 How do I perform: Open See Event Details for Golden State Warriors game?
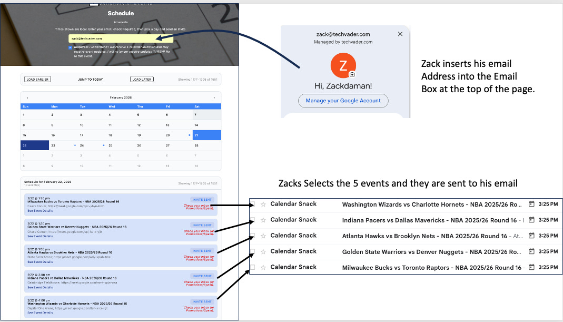point(40,236)
